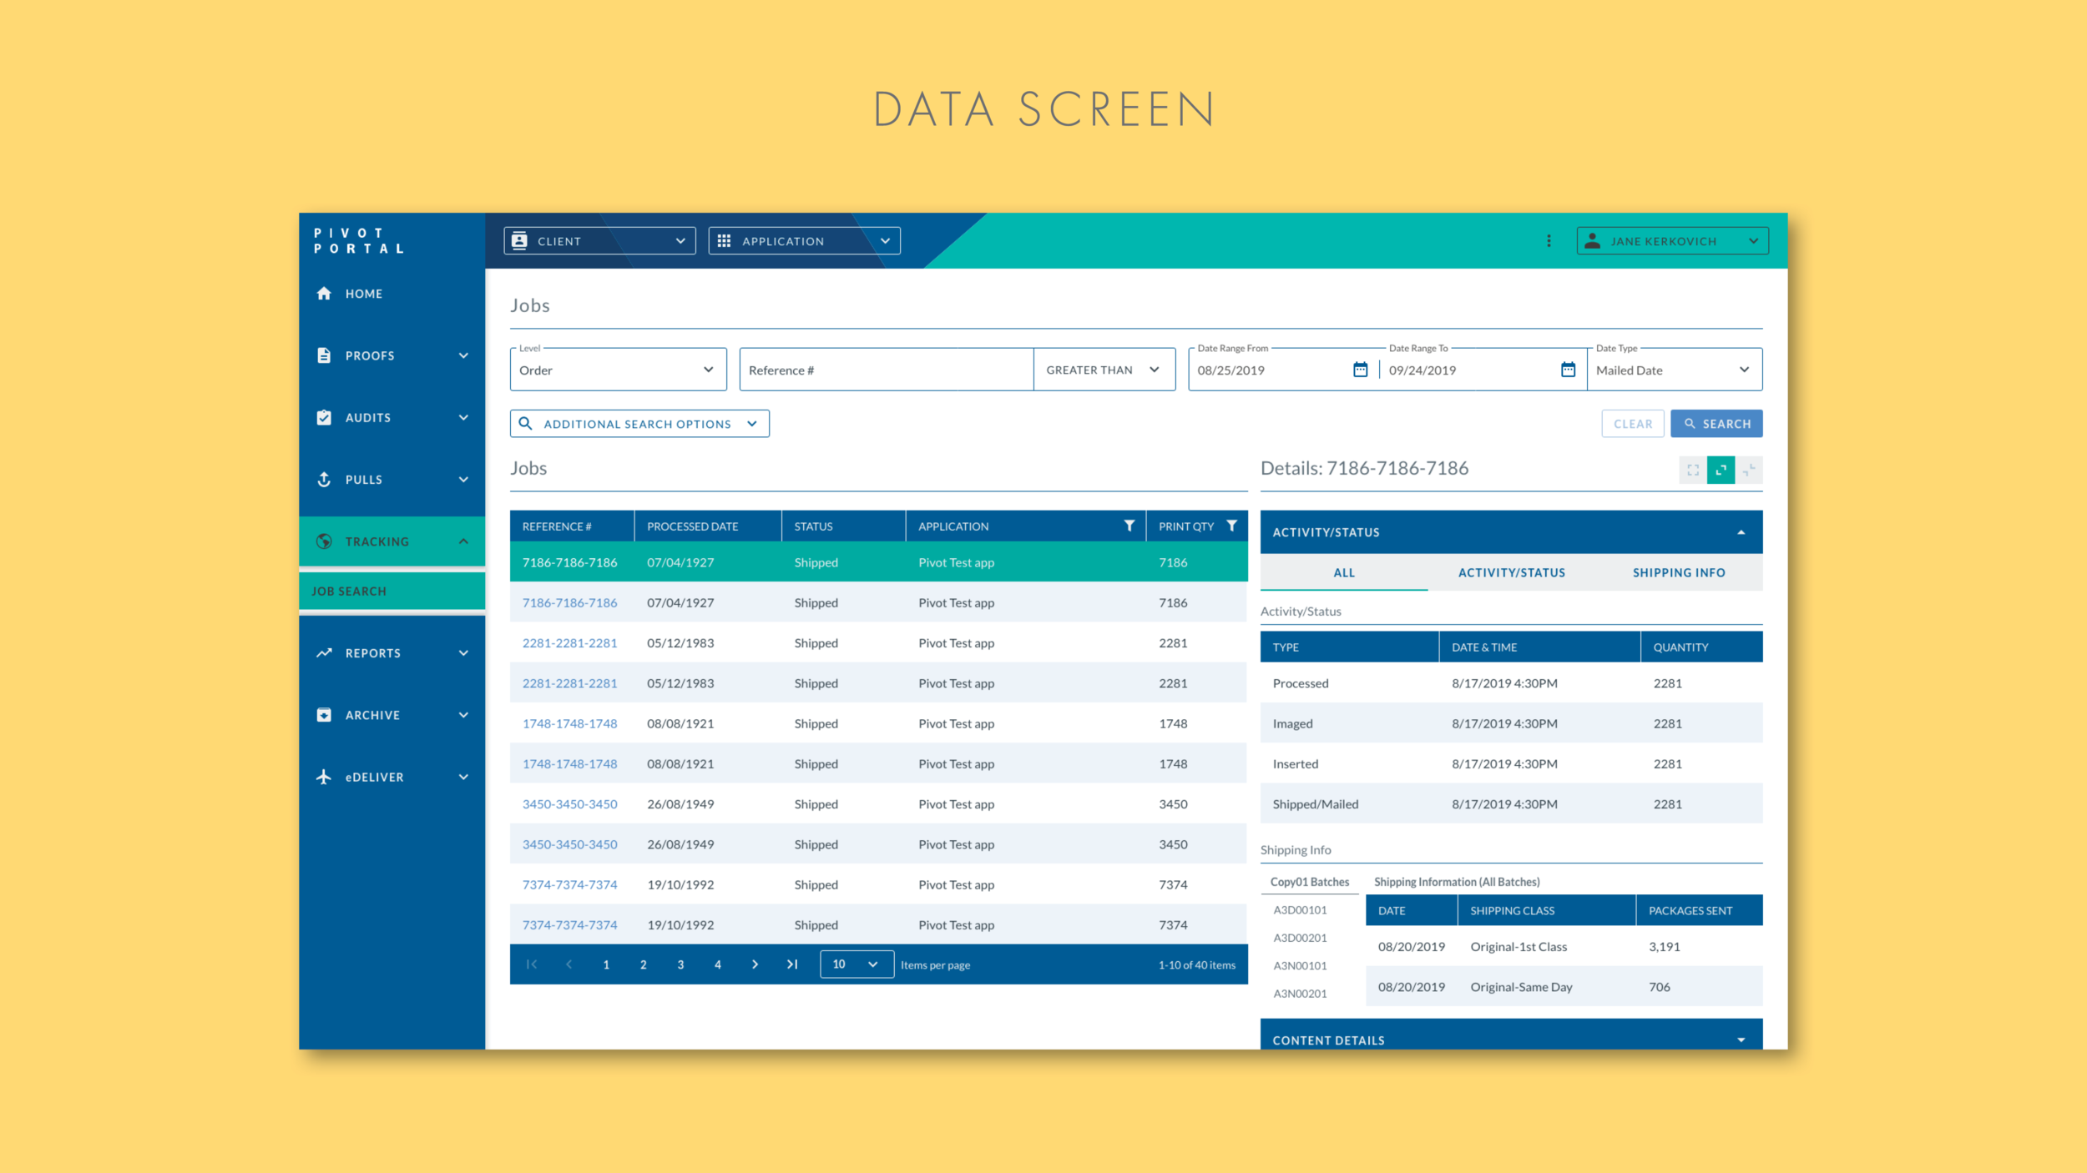Click the Reference # input field
Screen dimensions: 2087x1173
coord(885,370)
